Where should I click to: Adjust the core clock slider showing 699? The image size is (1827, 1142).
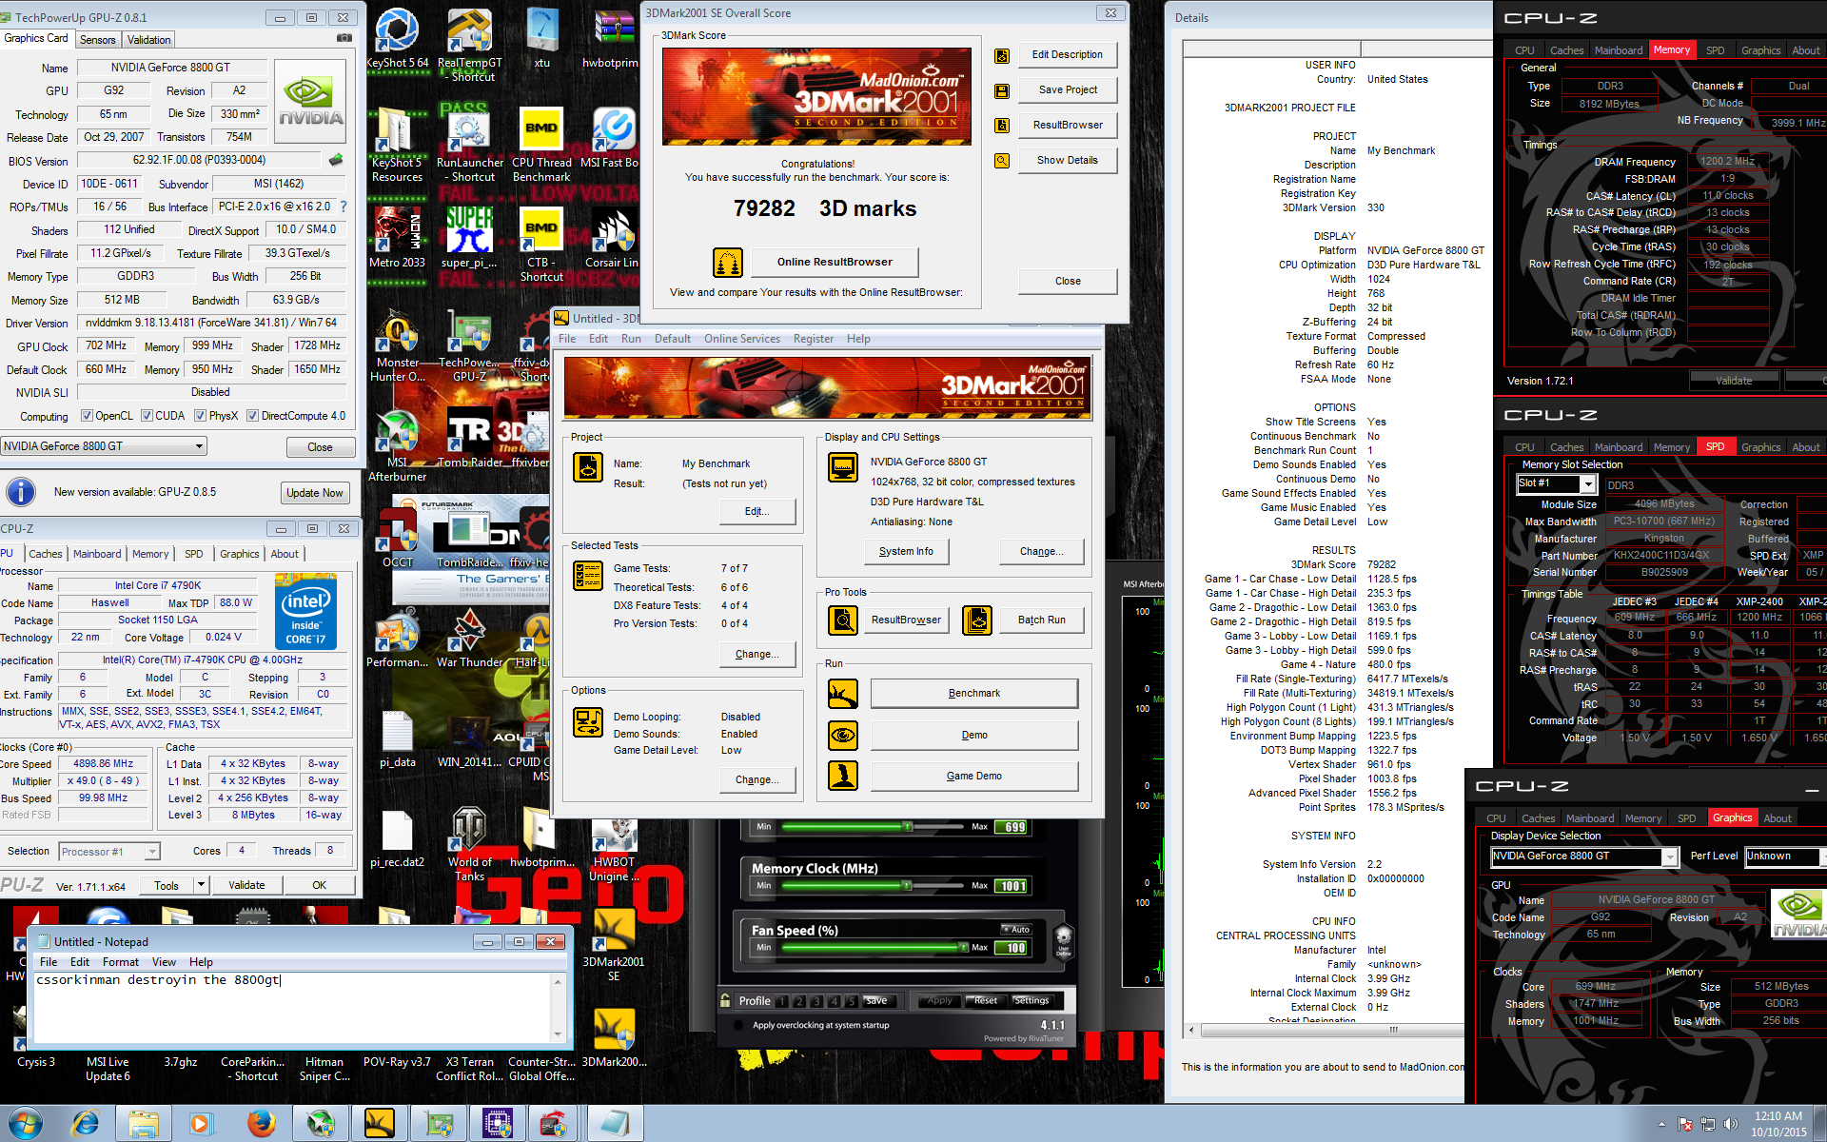(x=908, y=826)
